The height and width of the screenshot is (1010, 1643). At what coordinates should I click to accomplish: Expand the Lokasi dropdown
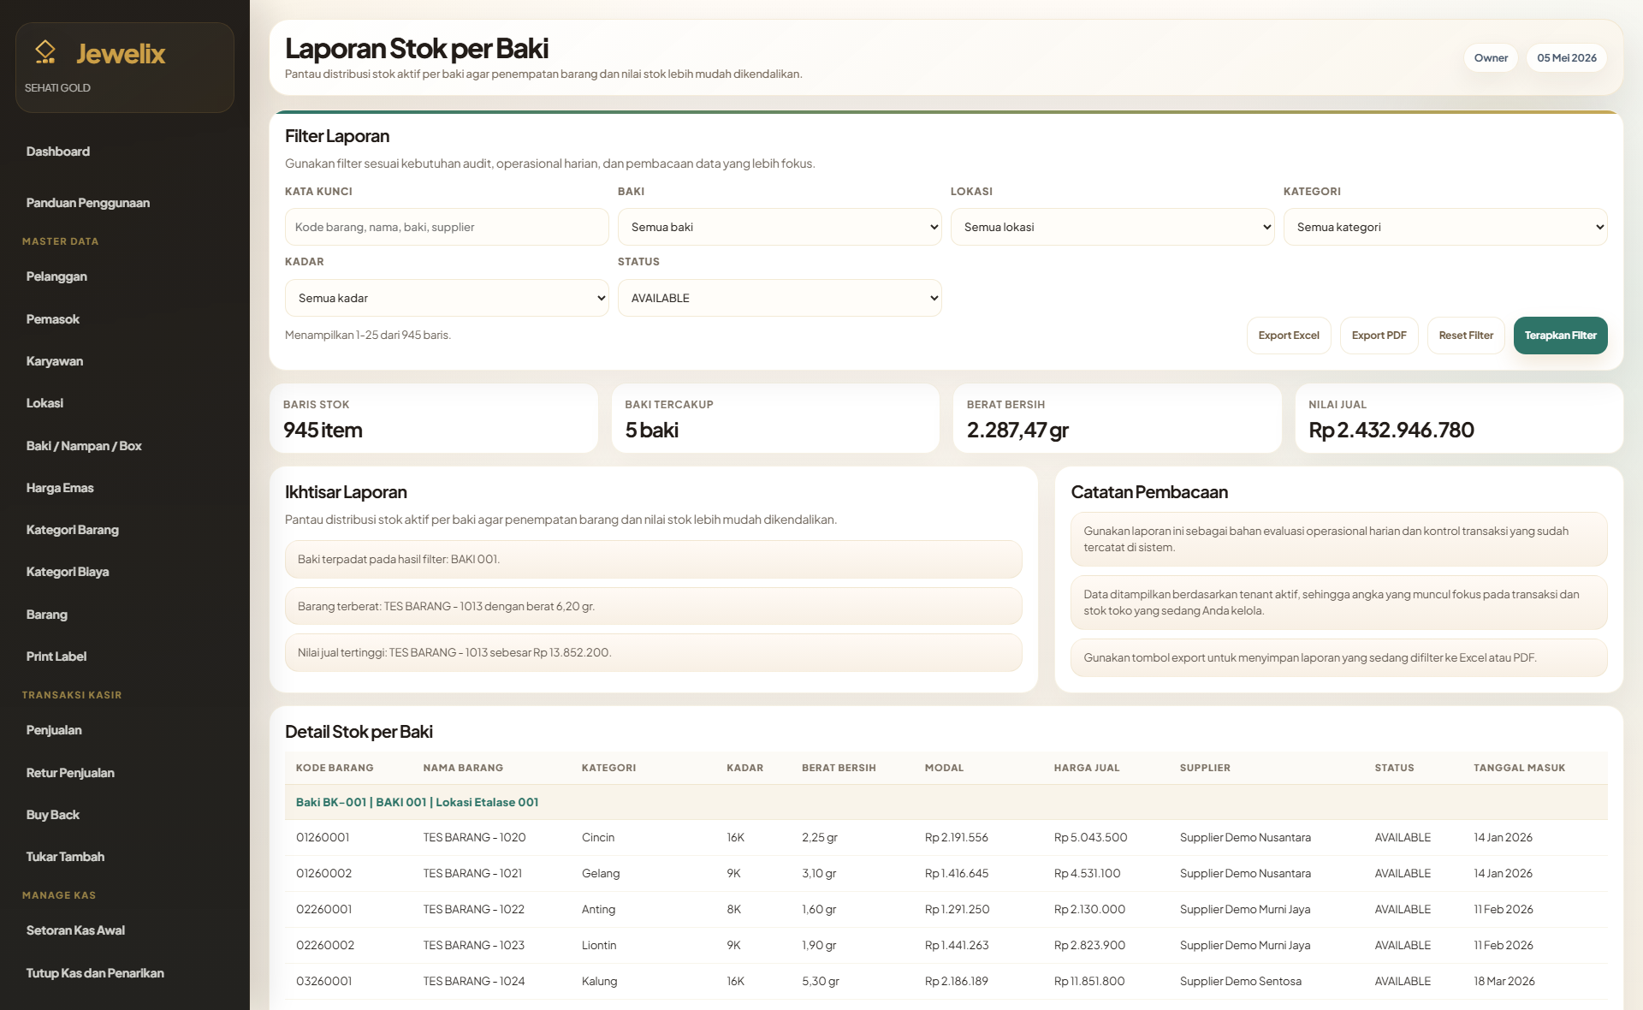tap(1112, 227)
